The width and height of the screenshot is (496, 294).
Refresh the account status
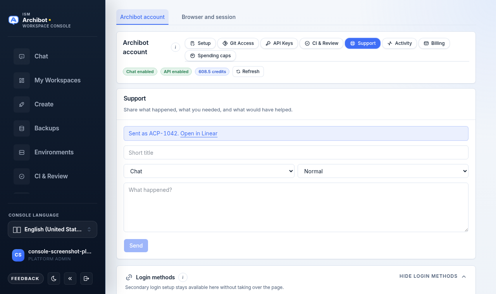[x=248, y=72]
